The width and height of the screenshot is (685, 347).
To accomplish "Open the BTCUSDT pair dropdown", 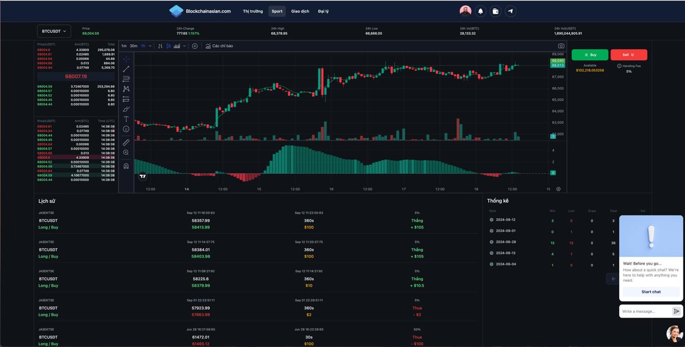I will pos(54,31).
